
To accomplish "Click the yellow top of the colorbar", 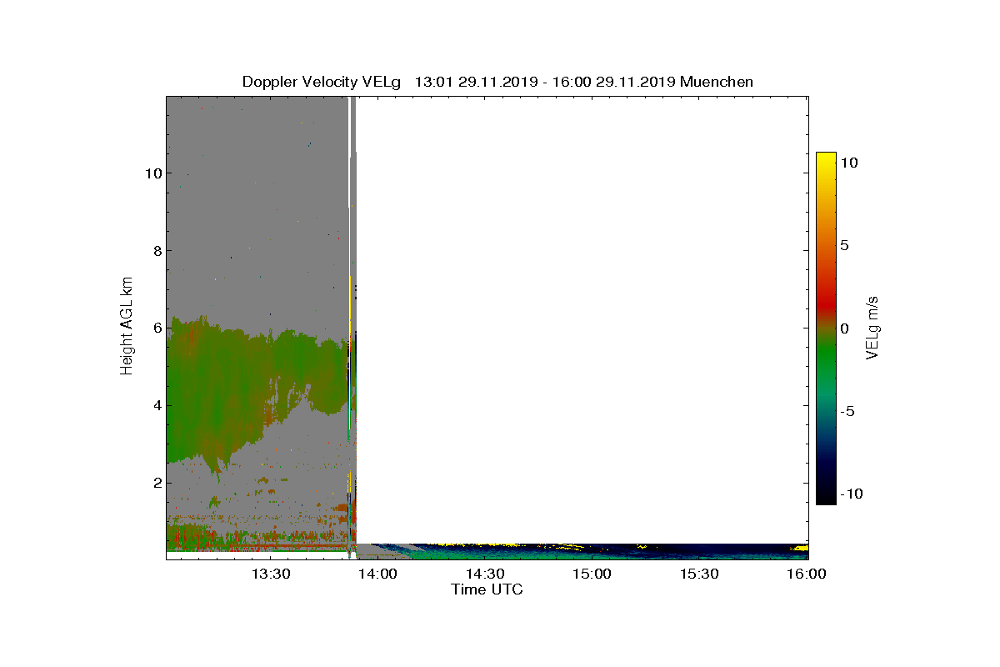I will [826, 158].
